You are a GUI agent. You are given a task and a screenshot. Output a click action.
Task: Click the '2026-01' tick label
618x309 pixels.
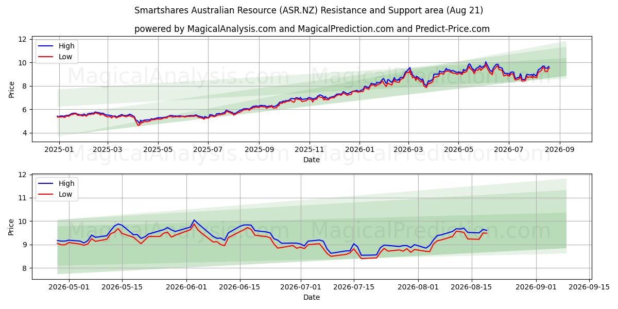point(359,150)
